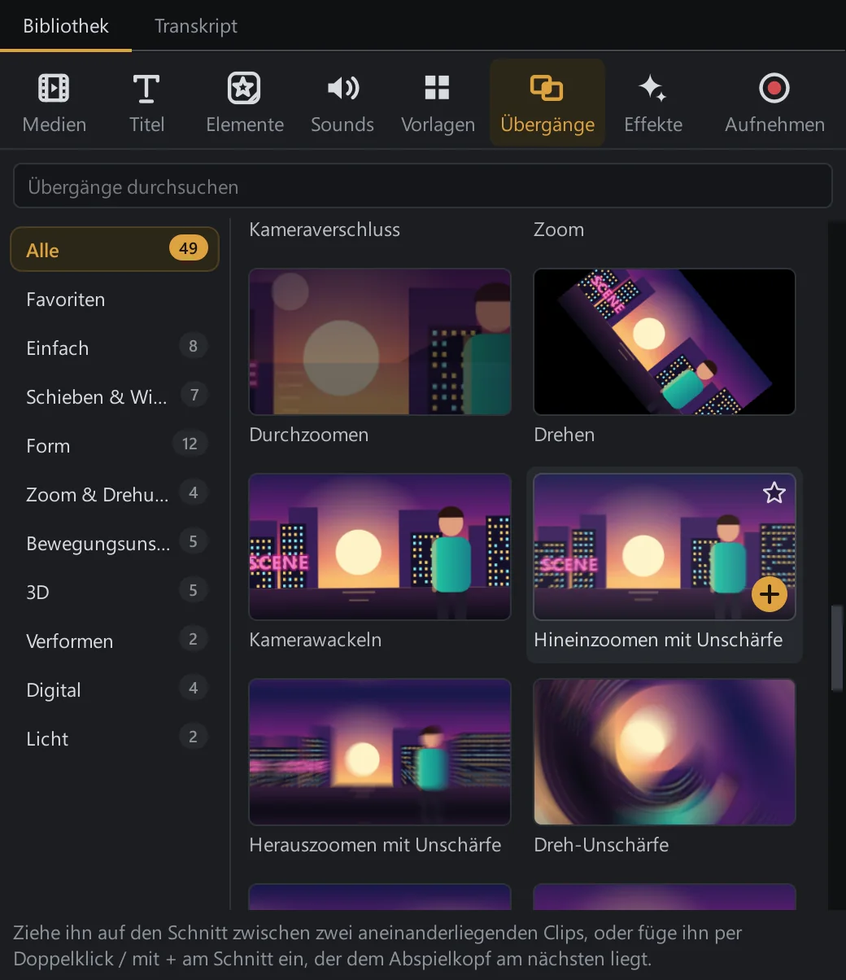The height and width of the screenshot is (980, 846).
Task: Open the Vorlagen section
Action: click(438, 103)
